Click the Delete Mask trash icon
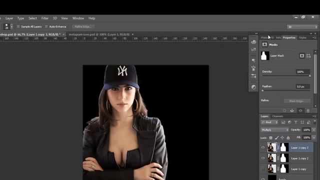The height and width of the screenshot is (180, 320). 308,110
